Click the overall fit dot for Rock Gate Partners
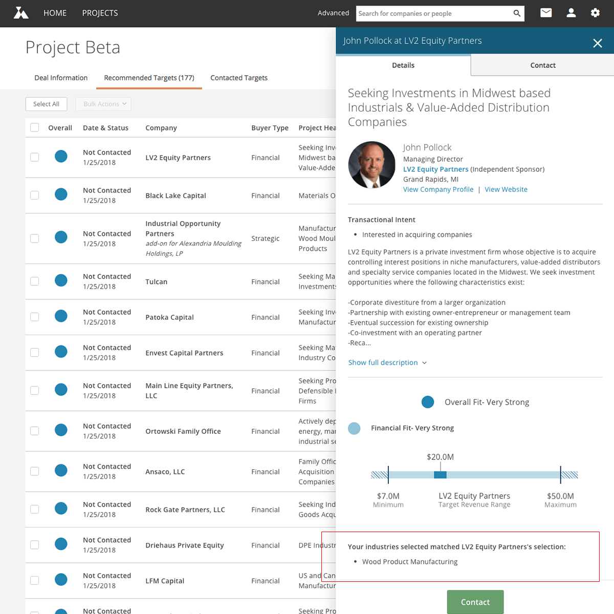Image resolution: width=614 pixels, height=614 pixels. point(61,509)
